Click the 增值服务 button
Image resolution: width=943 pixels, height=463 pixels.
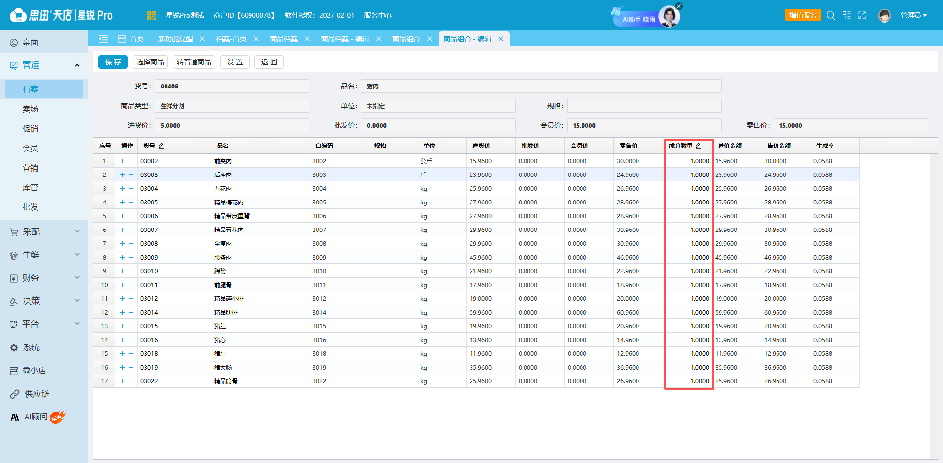click(x=803, y=15)
